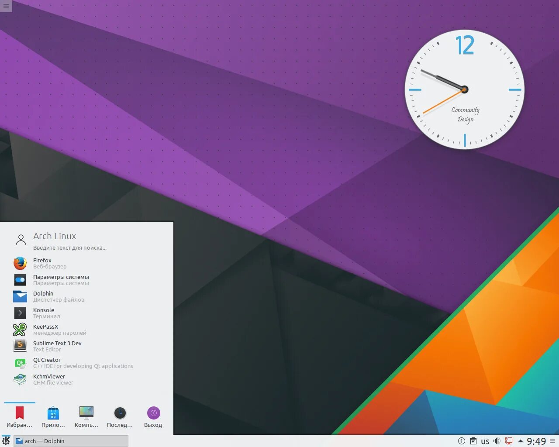Click the user avatar icon in launcher
Image resolution: width=559 pixels, height=447 pixels.
(21, 240)
